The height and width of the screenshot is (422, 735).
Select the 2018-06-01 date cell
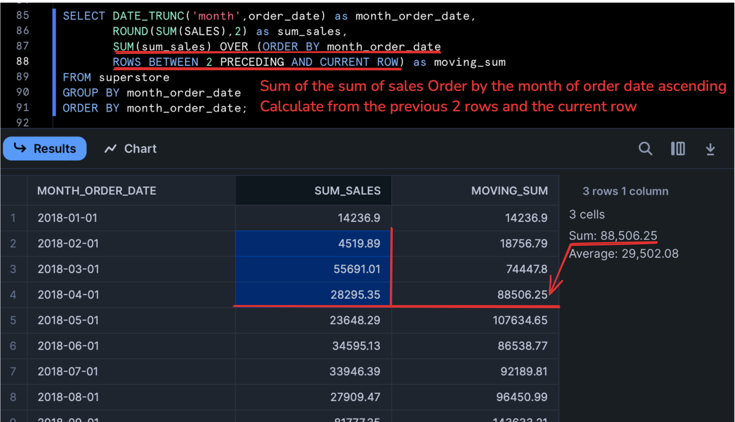pos(68,346)
